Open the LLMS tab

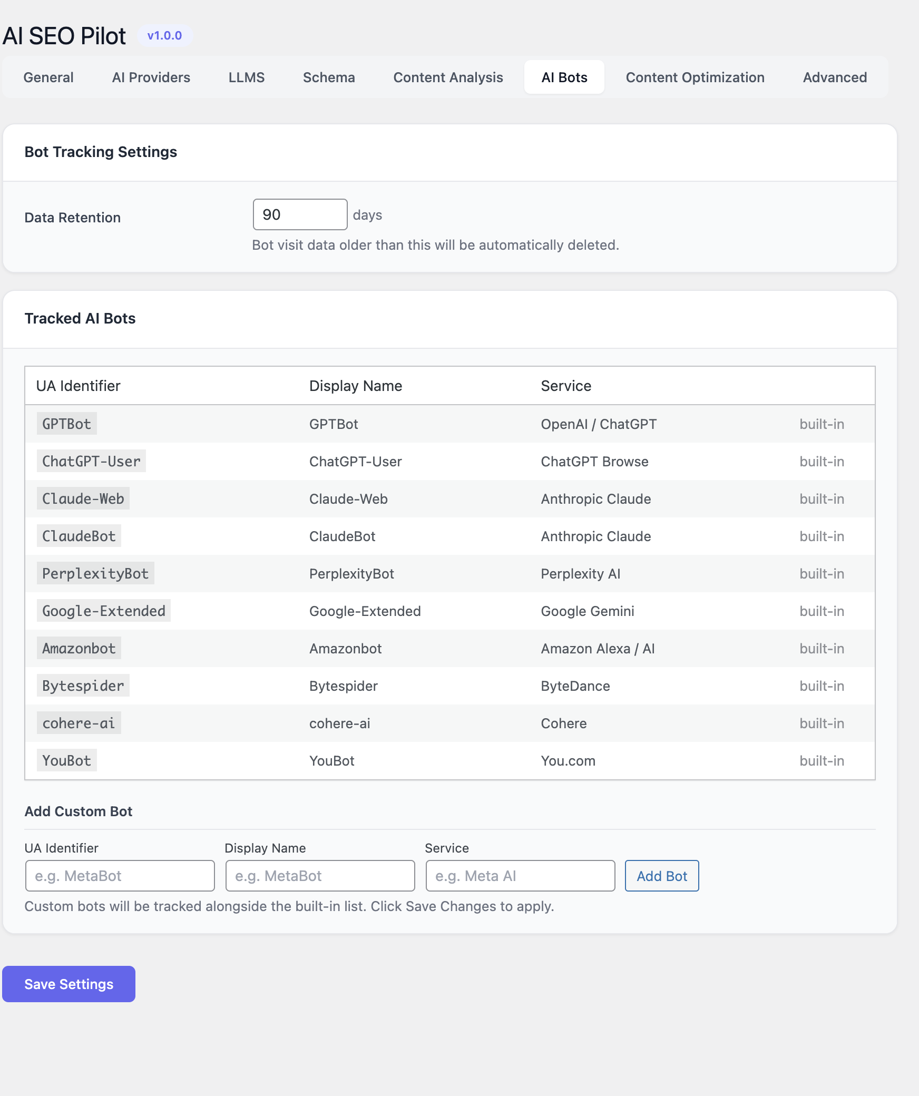(246, 77)
